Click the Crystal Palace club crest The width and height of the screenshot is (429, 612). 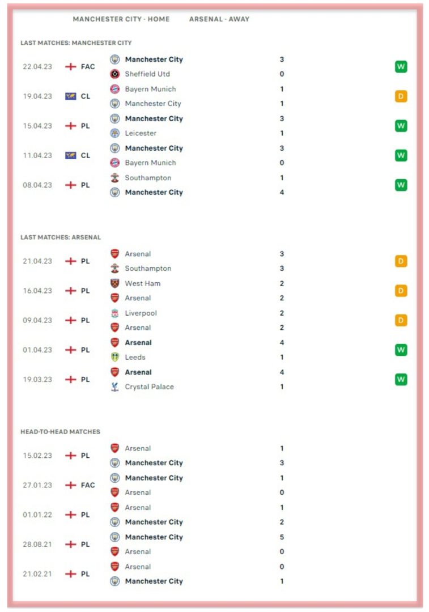[x=115, y=387]
